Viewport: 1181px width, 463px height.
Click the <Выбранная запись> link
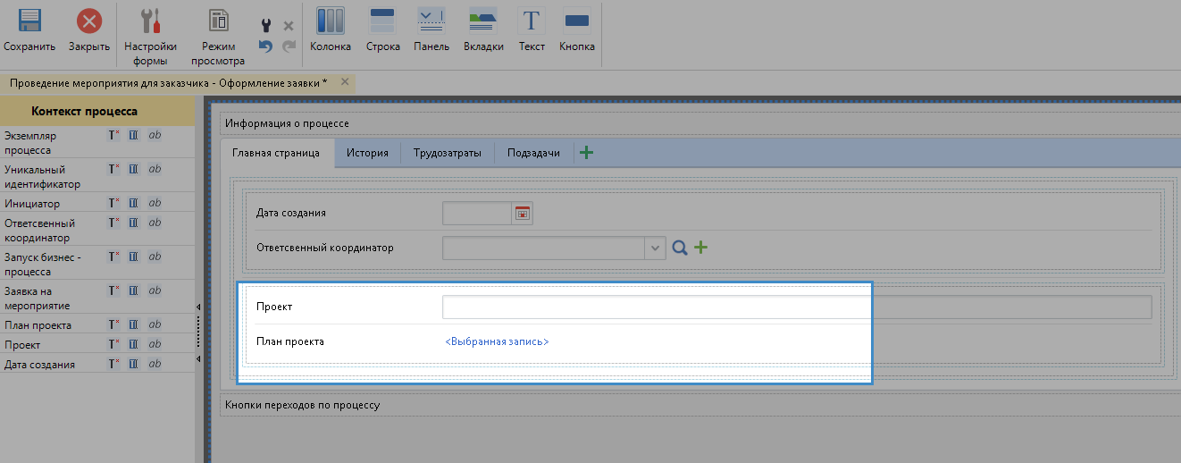497,341
